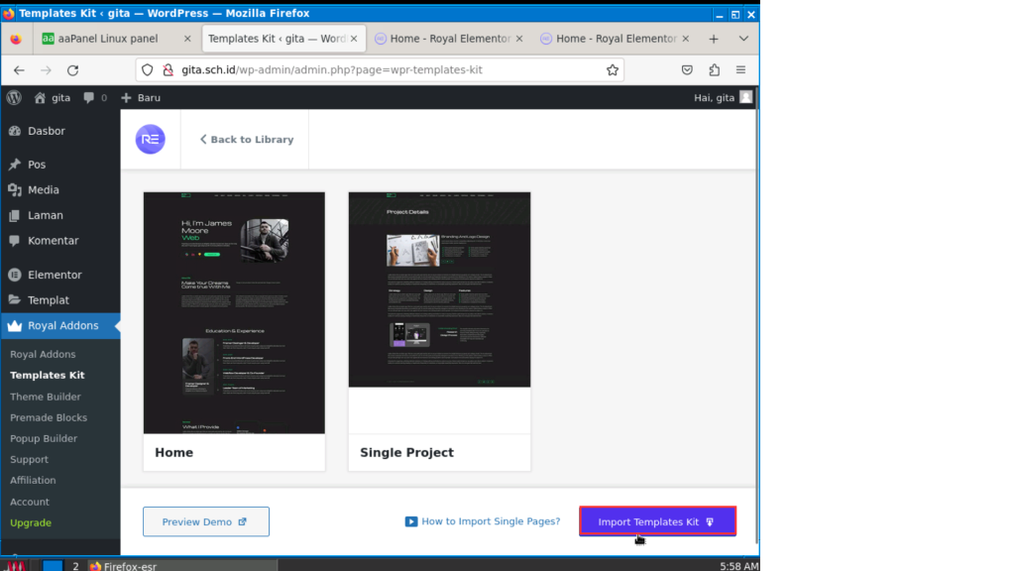This screenshot has width=1015, height=571.
Task: Click the Royal Elementor RE logo
Action: tap(151, 140)
